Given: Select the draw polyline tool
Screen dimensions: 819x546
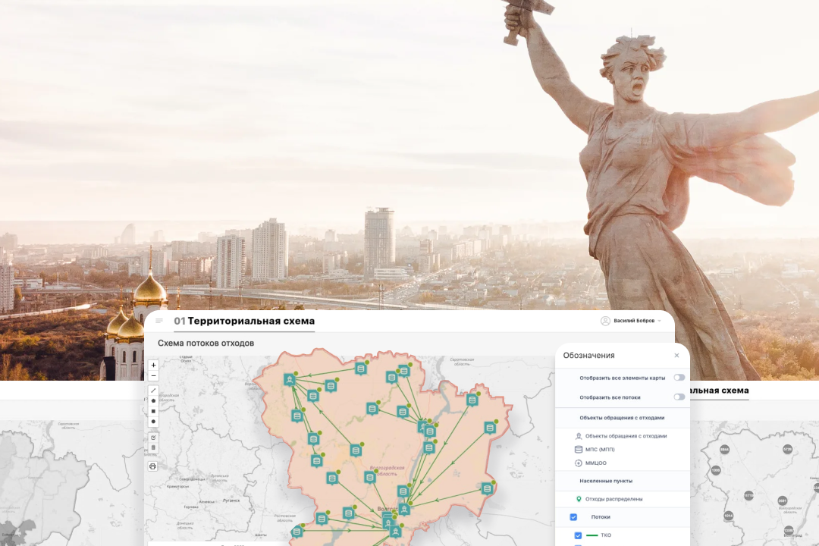Looking at the screenshot, I should coord(153,391).
